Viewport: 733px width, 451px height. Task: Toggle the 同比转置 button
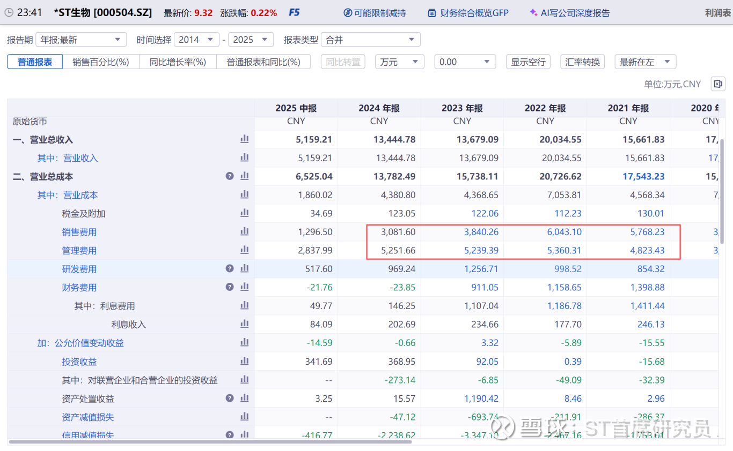click(x=343, y=62)
